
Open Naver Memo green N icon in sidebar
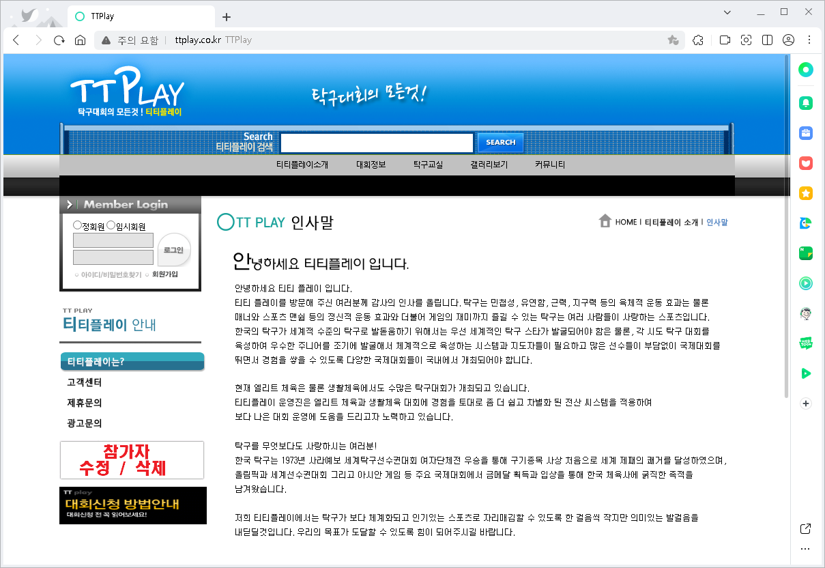(805, 253)
